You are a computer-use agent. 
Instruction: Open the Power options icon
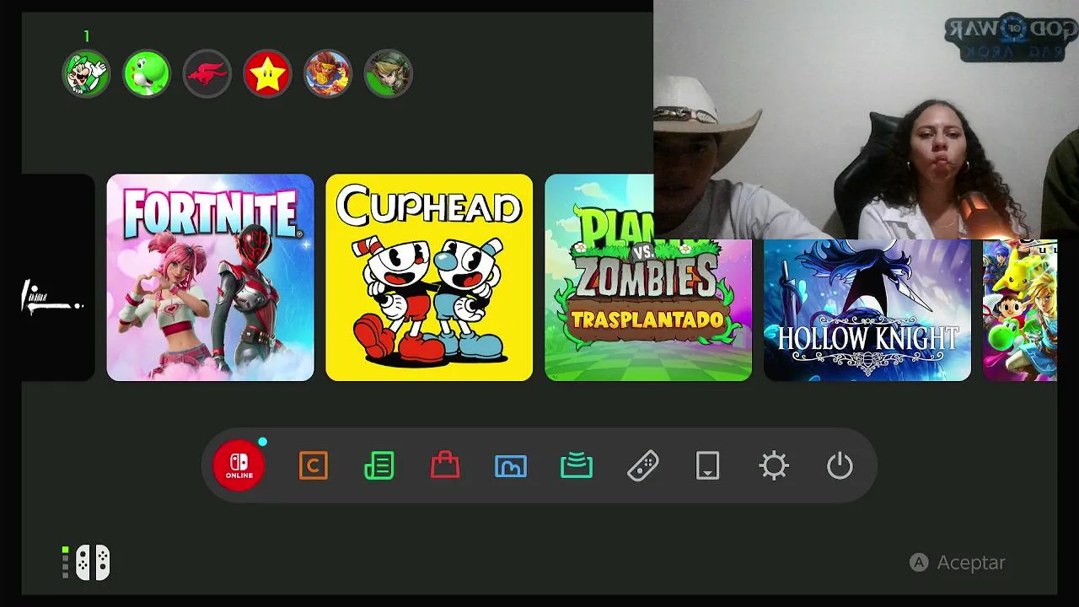coord(840,465)
